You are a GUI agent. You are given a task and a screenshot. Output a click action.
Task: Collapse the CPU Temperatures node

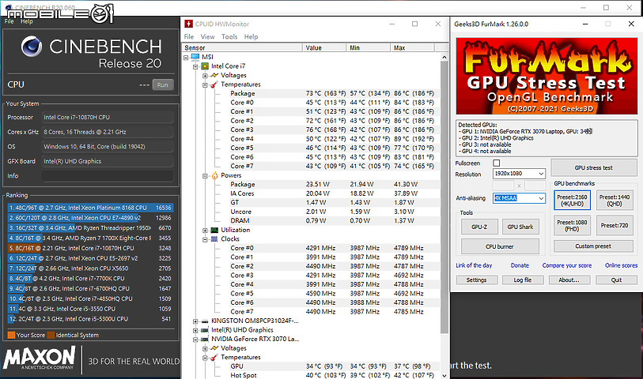point(205,84)
